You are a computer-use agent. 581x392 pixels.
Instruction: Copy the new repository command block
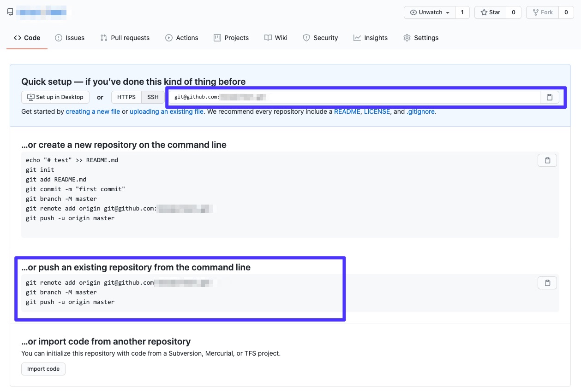pyautogui.click(x=547, y=160)
